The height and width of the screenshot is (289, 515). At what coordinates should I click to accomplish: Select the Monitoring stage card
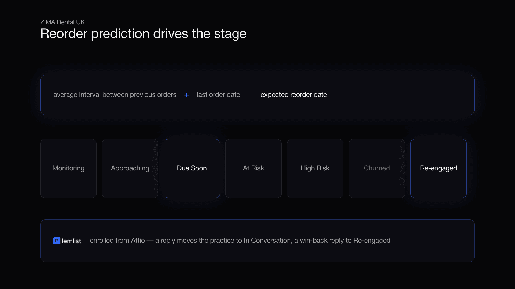68,169
